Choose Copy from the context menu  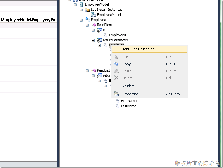150,64
